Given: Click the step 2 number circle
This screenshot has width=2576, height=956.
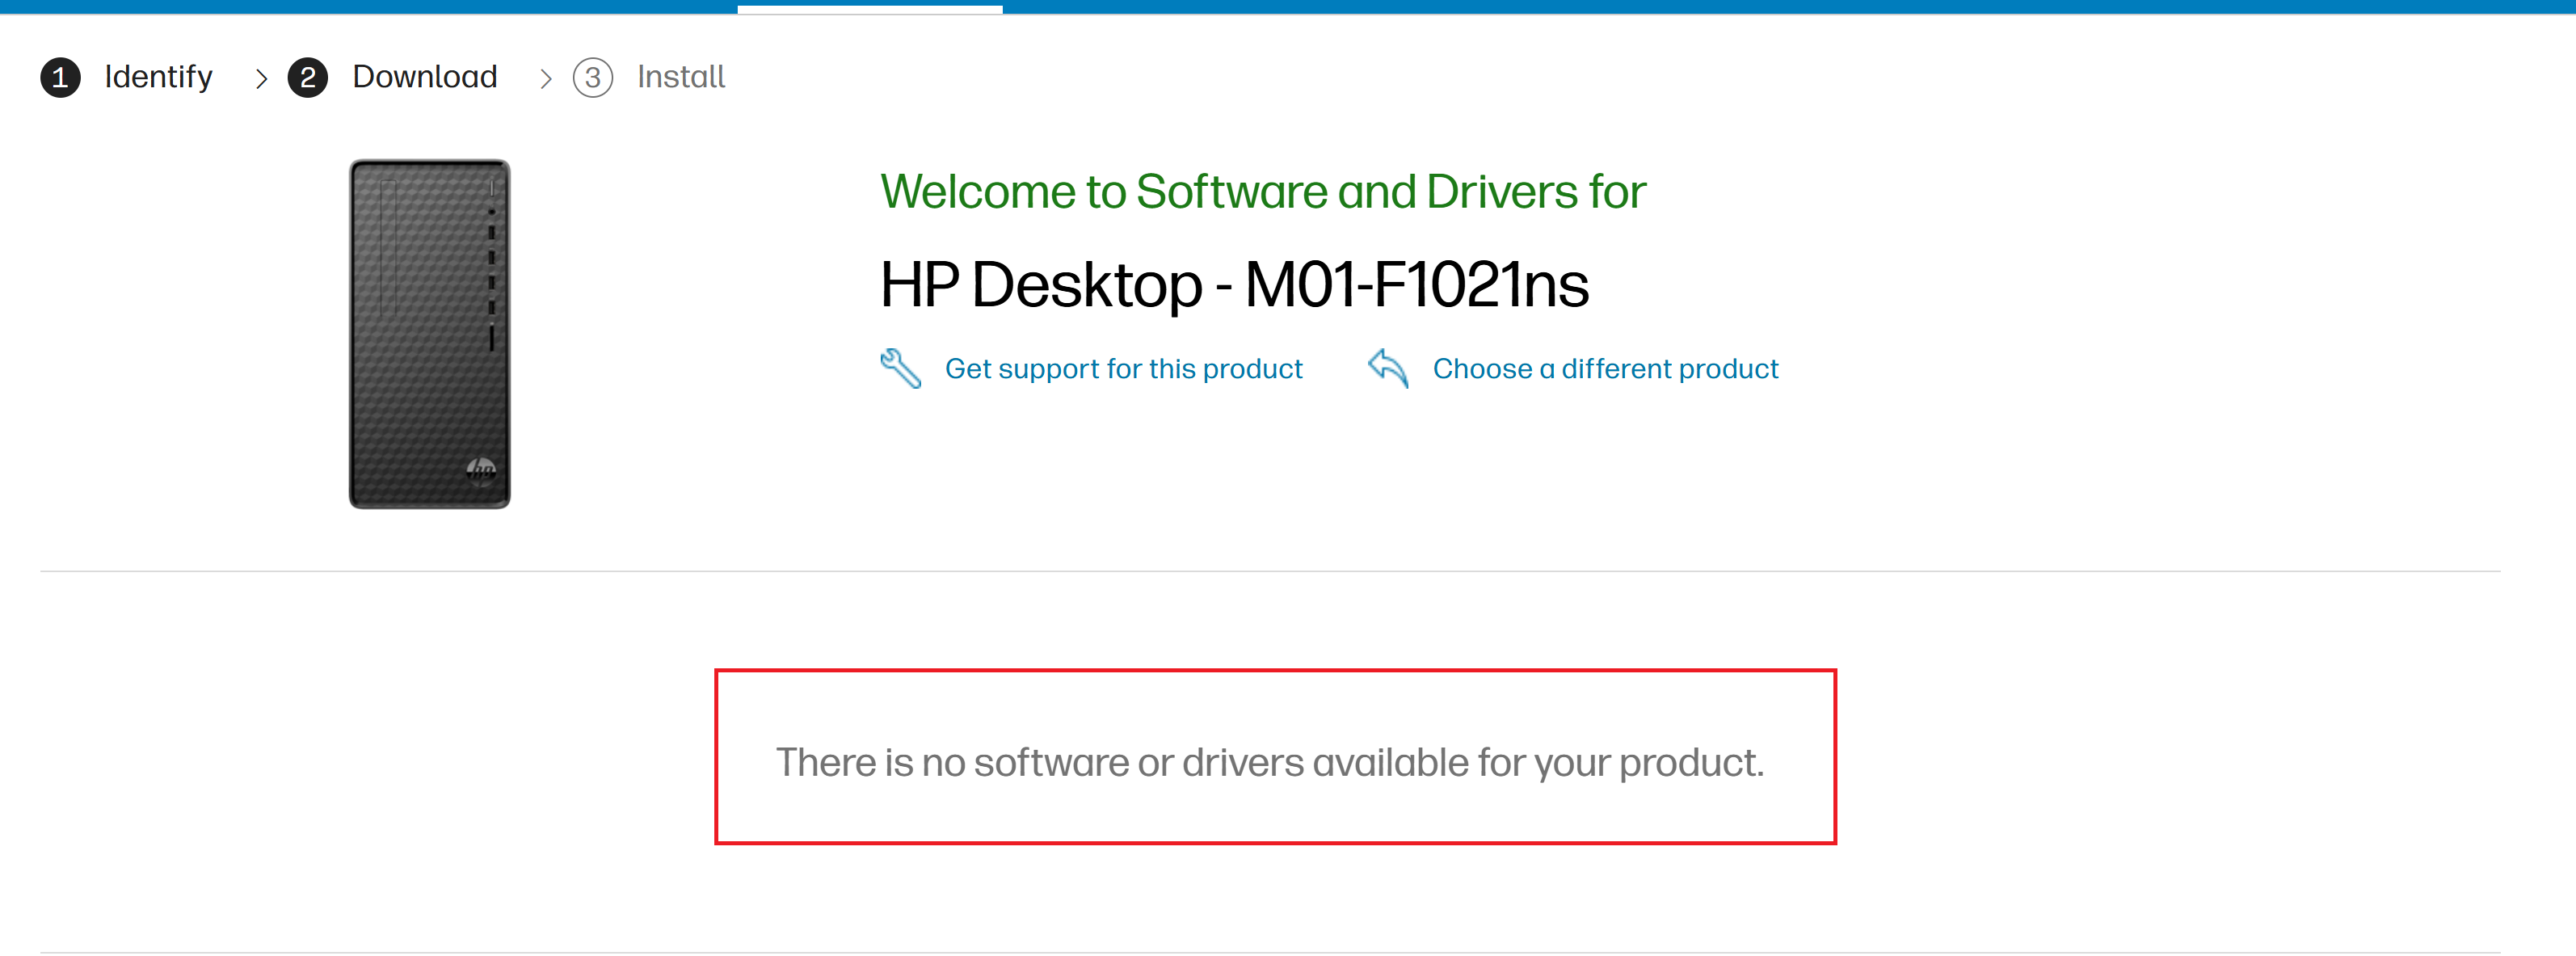Looking at the screenshot, I should click(308, 78).
